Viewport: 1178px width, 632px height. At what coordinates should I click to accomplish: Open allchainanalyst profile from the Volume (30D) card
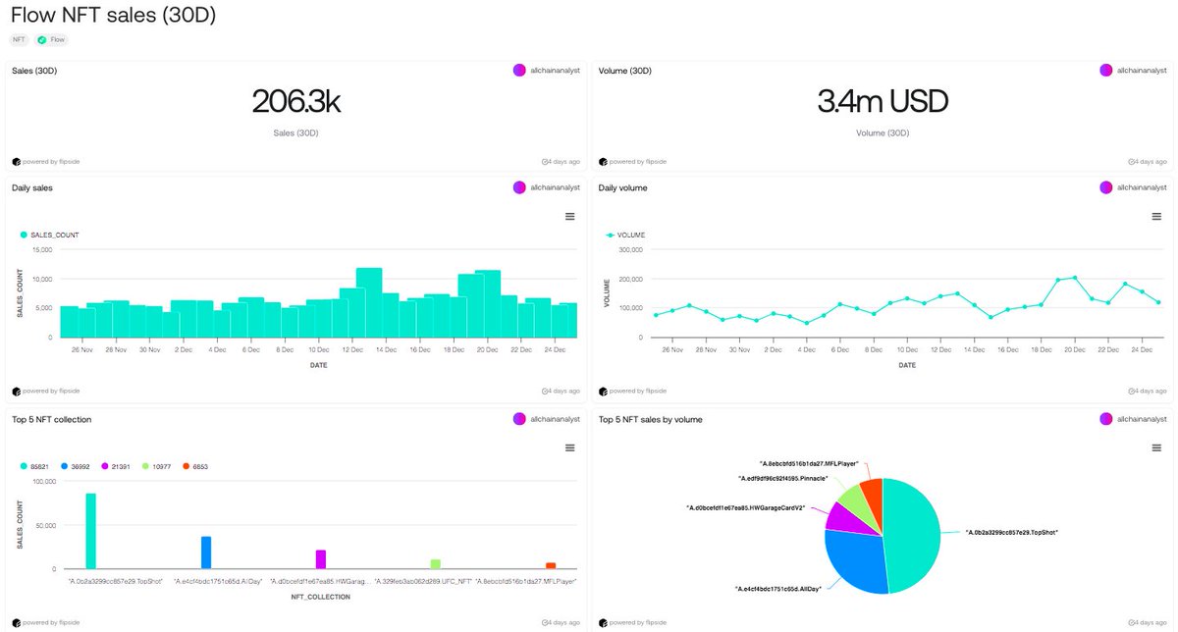pos(1142,71)
